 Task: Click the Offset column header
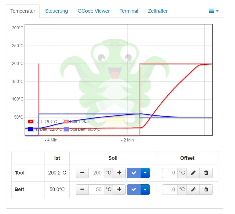click(187, 158)
